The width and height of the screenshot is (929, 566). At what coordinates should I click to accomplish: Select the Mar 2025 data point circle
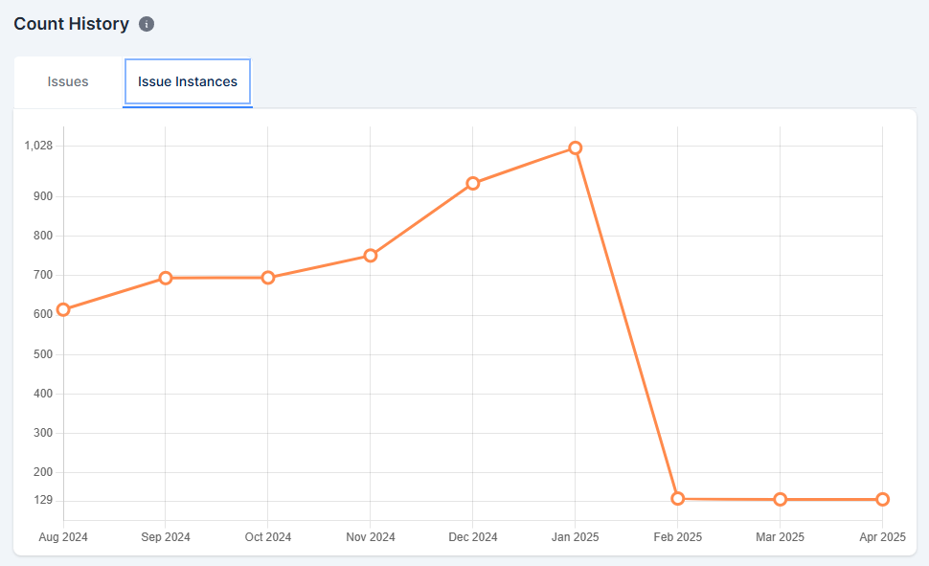[x=781, y=499]
